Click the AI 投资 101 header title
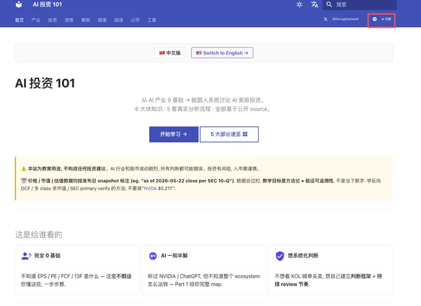 [47, 4]
